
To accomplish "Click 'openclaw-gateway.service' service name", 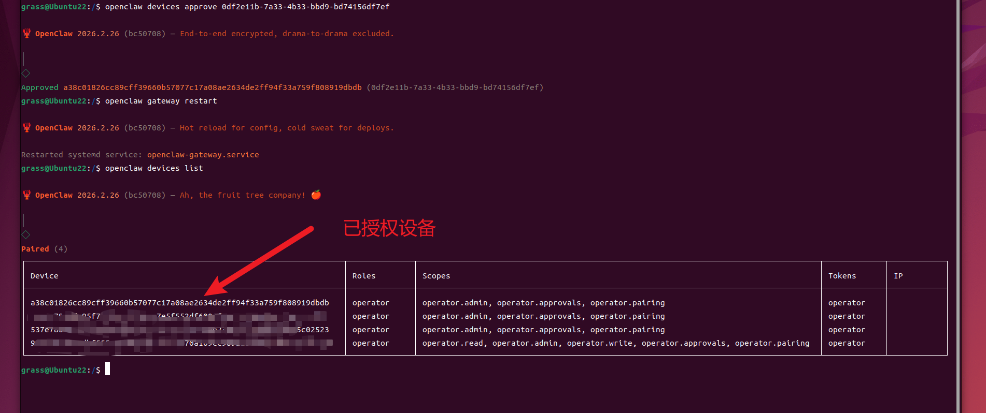I will point(203,155).
